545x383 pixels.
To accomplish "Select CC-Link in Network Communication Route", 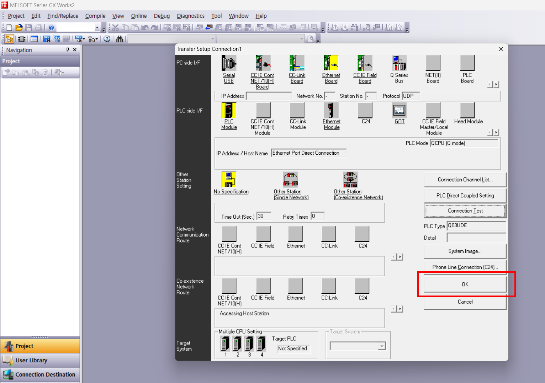I will point(329,234).
